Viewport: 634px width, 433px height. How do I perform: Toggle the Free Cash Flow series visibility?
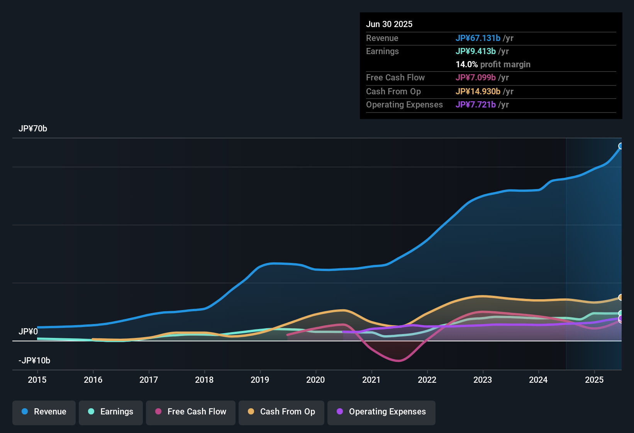click(190, 412)
